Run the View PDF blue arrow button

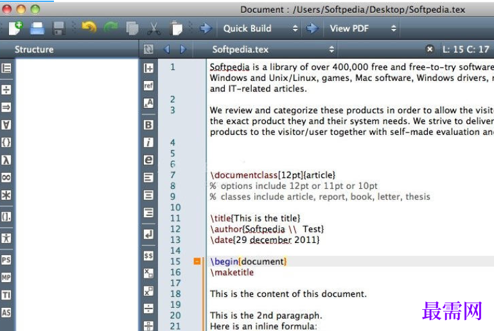point(312,28)
